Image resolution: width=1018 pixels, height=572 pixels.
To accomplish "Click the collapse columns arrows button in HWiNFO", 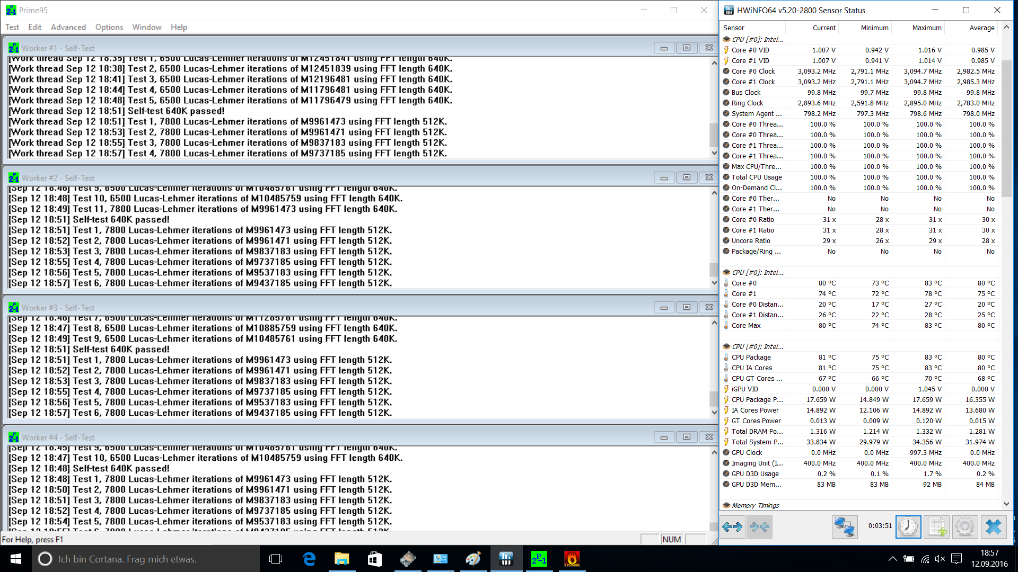I will pos(759,526).
